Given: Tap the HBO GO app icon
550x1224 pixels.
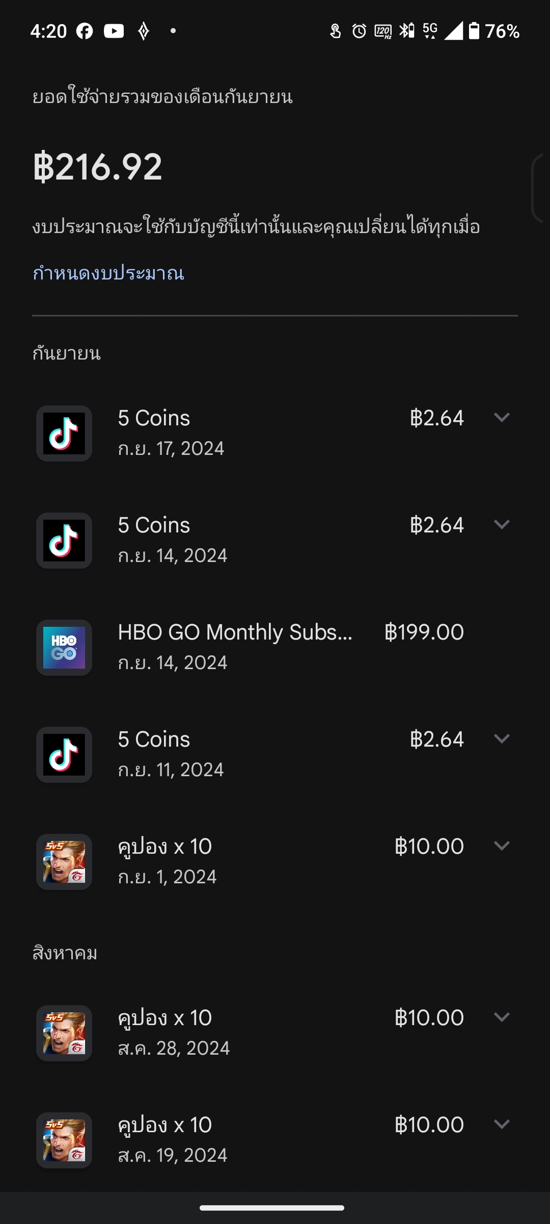Looking at the screenshot, I should coord(64,648).
